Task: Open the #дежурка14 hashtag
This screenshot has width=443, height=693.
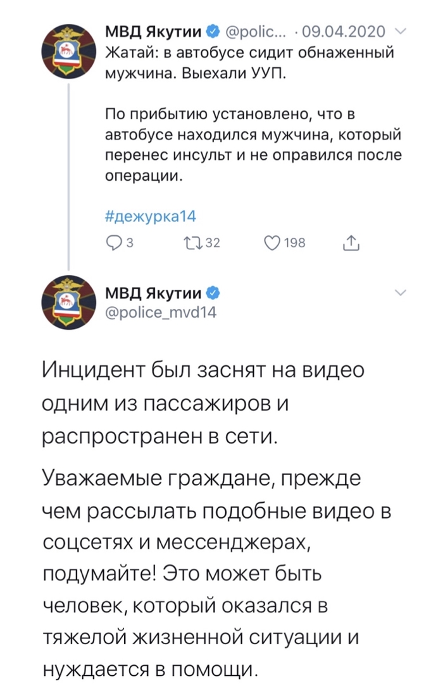Action: [150, 216]
